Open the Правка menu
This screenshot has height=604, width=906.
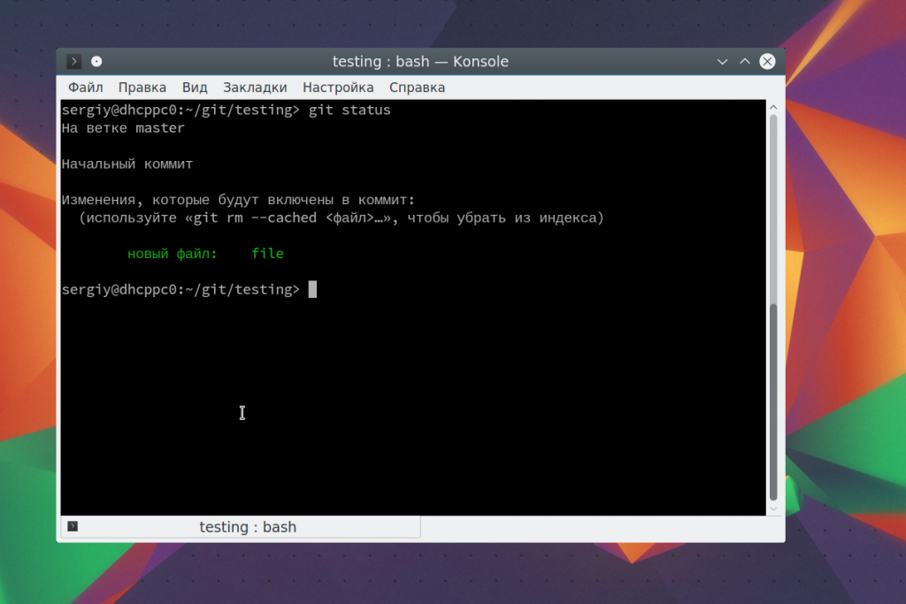142,88
